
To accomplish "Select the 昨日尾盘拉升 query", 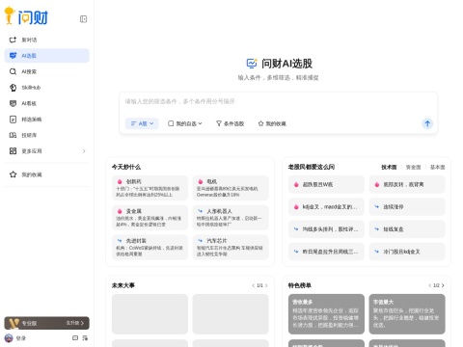I will (x=326, y=252).
